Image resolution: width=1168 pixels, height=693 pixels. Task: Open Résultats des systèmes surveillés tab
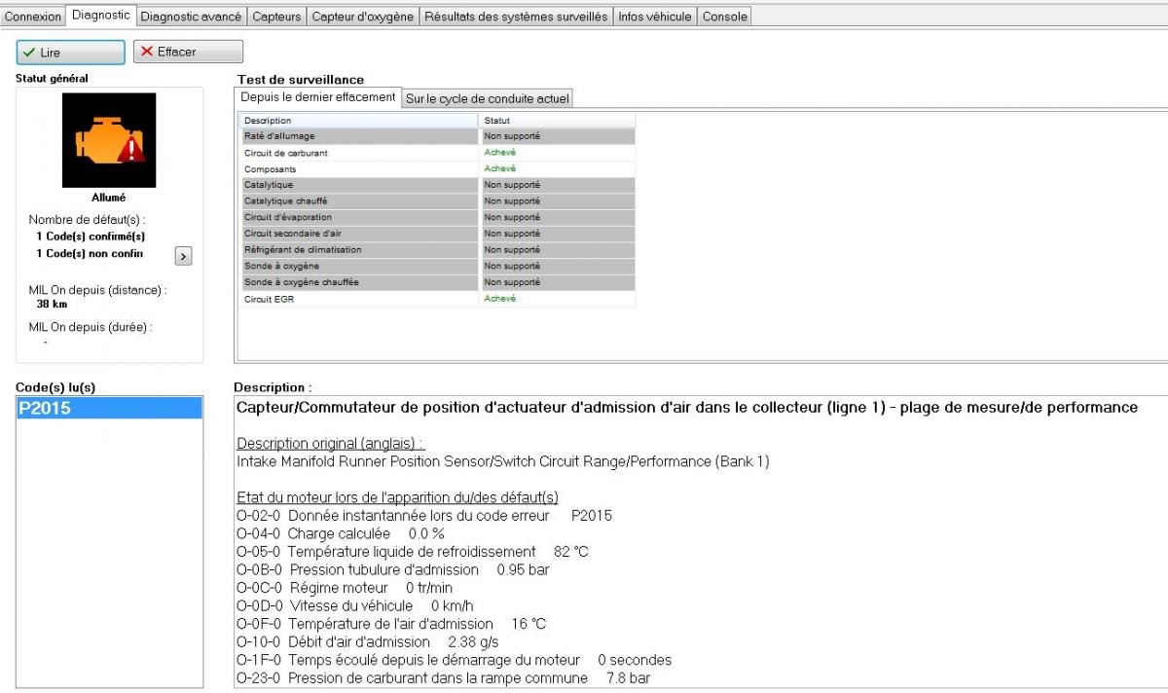coord(516,17)
